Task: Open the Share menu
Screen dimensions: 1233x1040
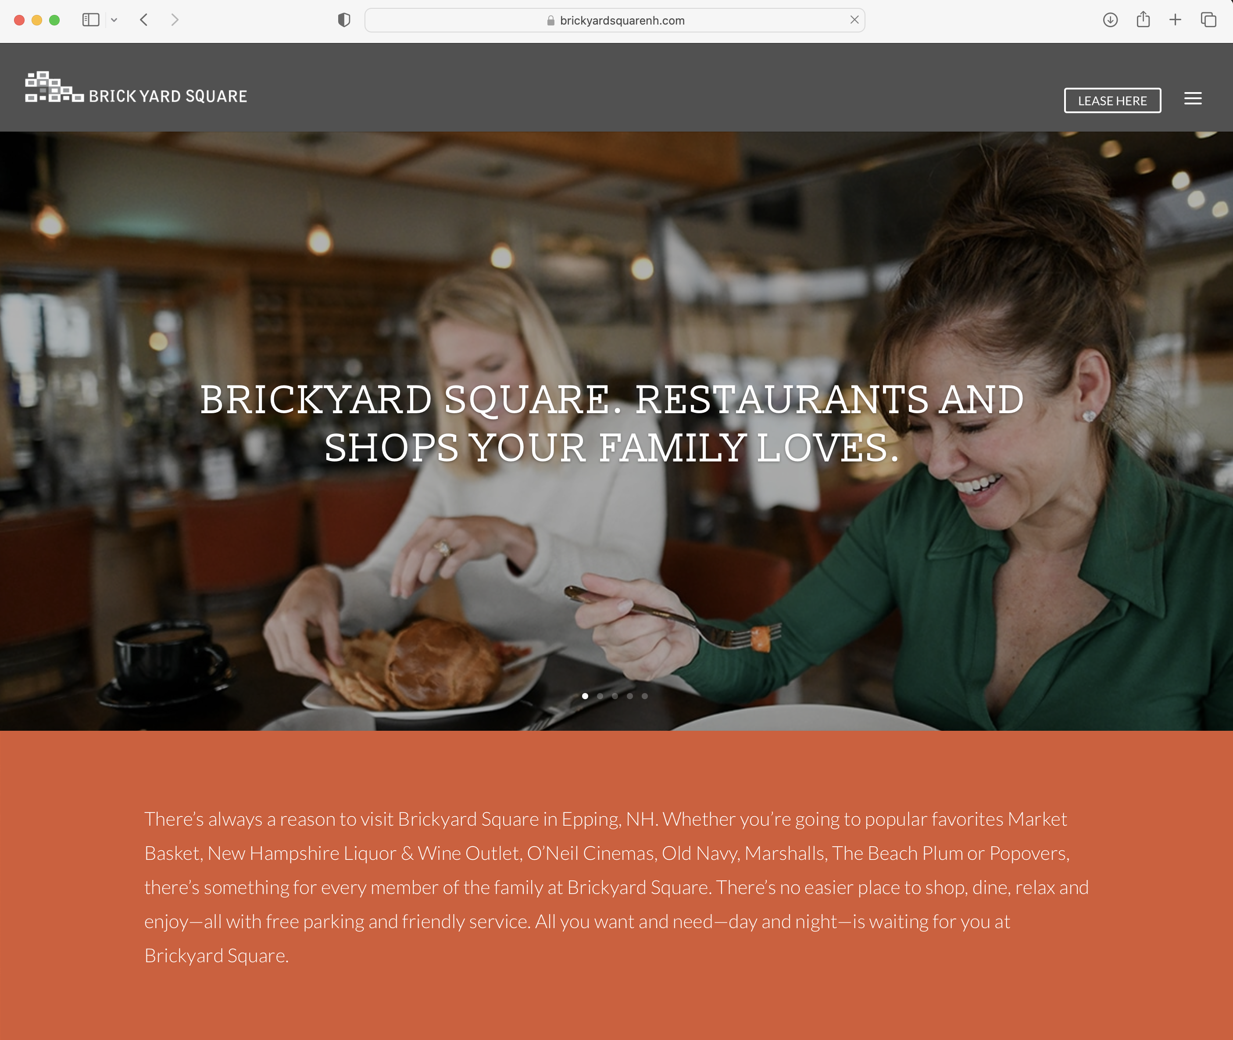Action: pyautogui.click(x=1144, y=19)
